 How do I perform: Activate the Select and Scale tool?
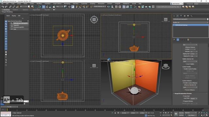tap(51, 6)
